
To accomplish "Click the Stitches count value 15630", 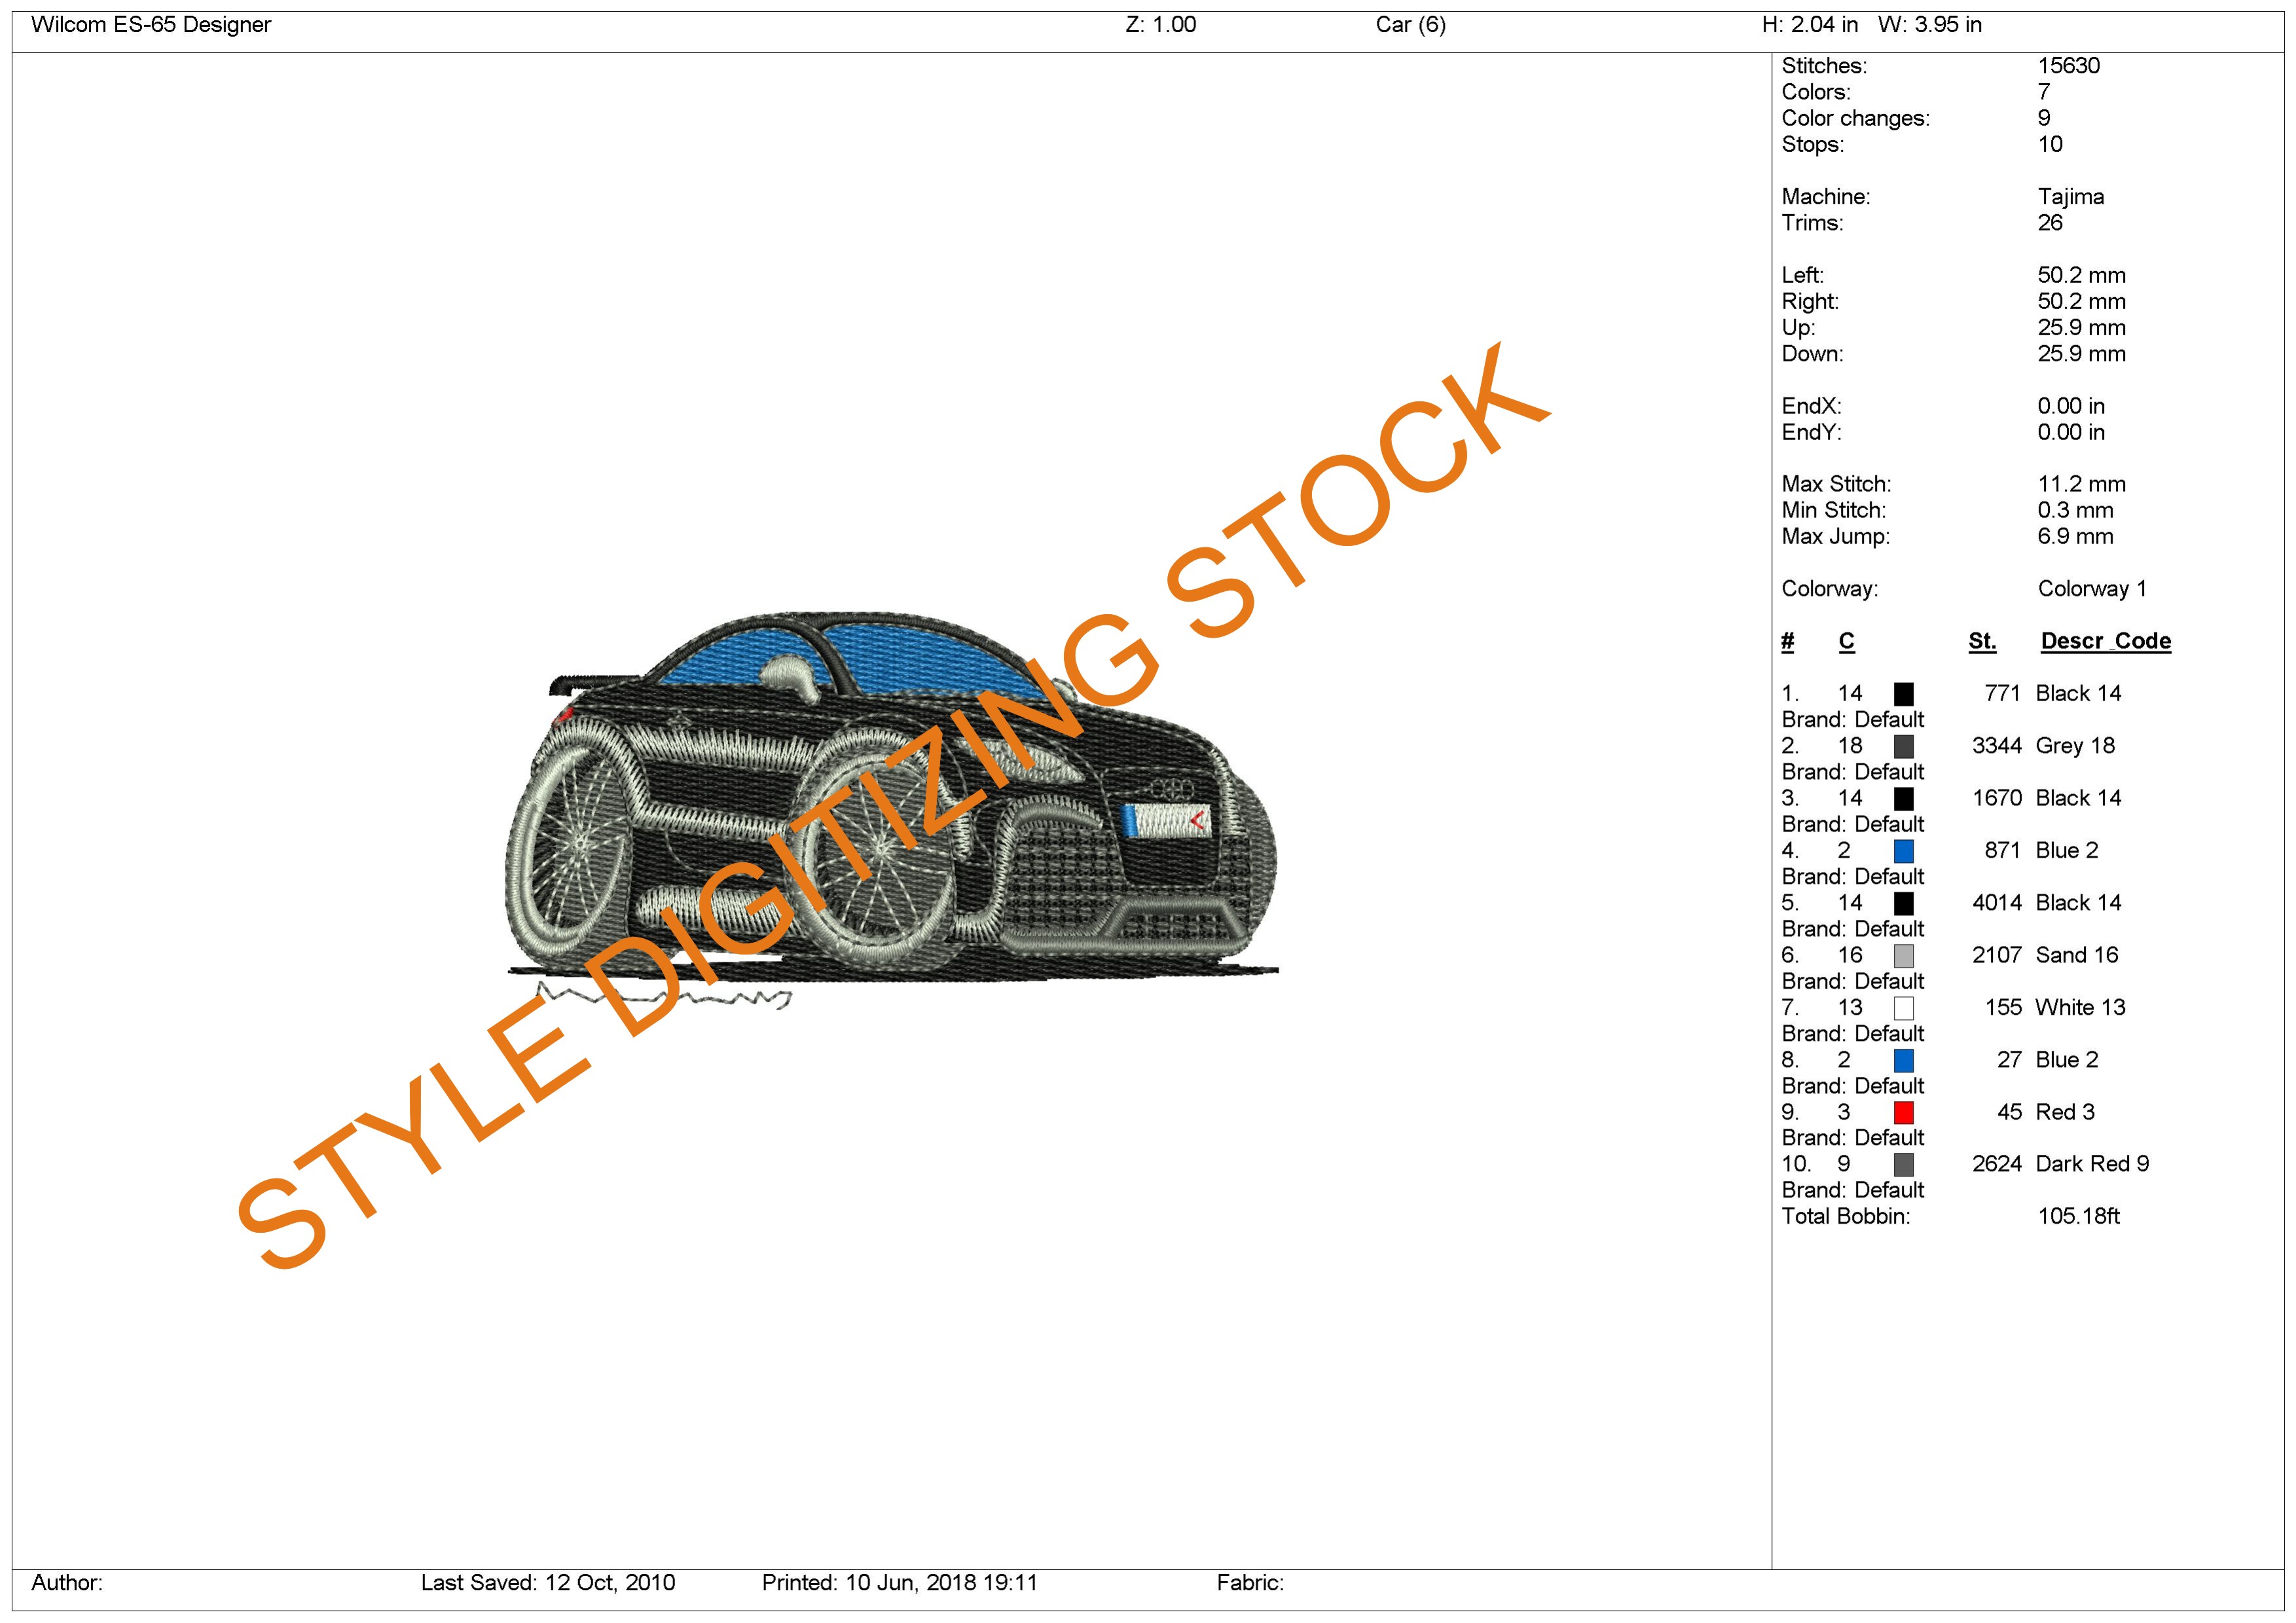I will click(2068, 66).
